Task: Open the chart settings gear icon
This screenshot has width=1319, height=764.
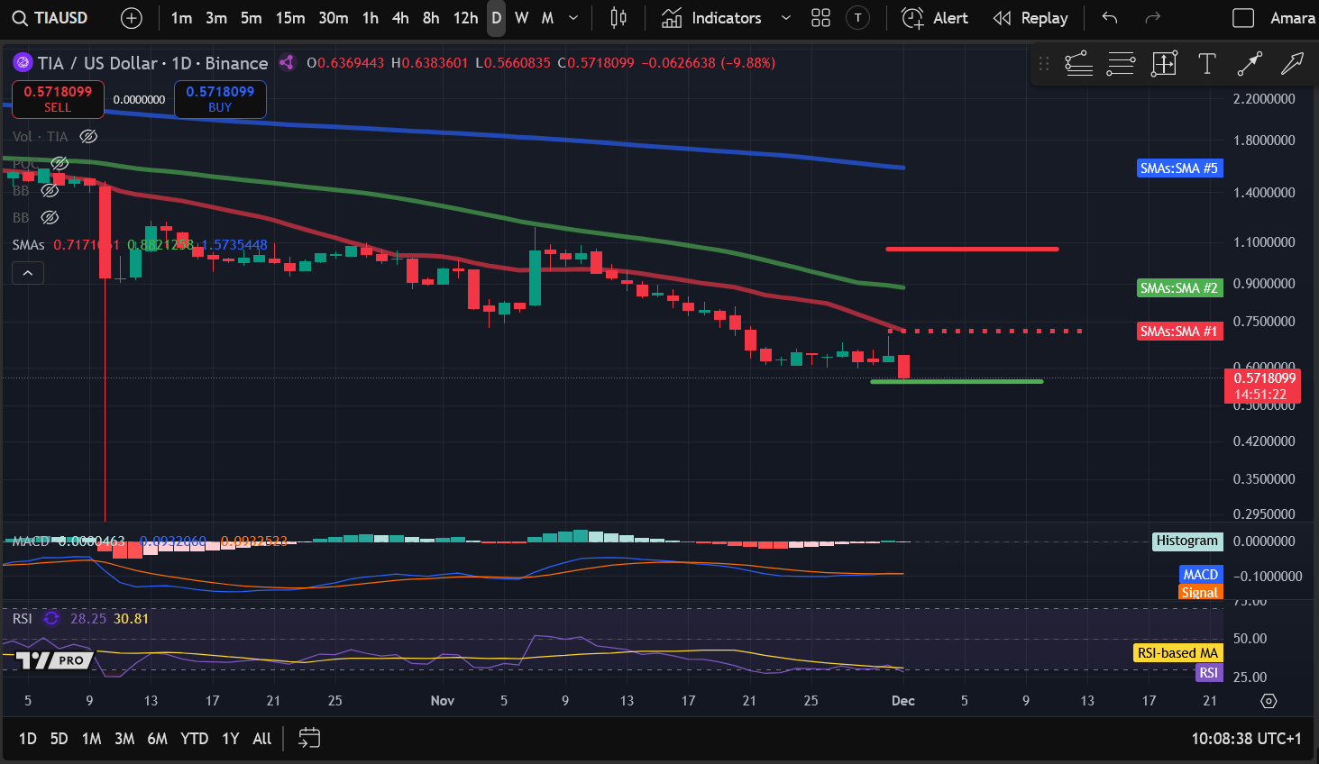Action: tap(1269, 700)
